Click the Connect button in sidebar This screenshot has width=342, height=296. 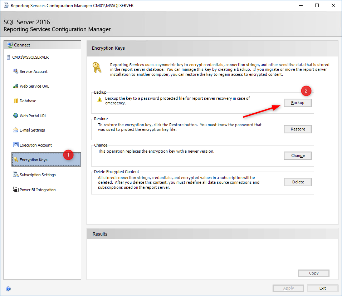42,45
